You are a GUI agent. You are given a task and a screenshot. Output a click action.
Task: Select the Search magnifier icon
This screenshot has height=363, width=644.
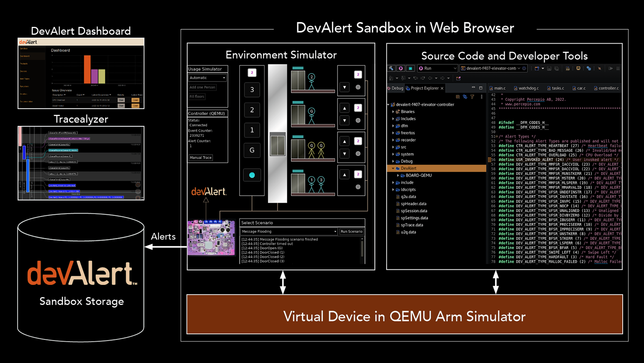click(x=600, y=68)
